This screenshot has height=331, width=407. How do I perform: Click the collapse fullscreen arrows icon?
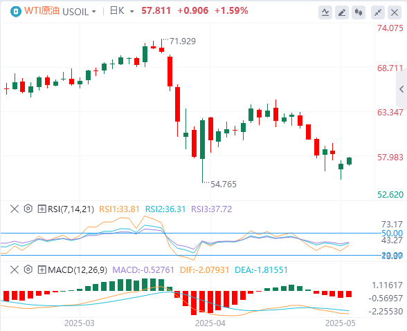pyautogui.click(x=378, y=12)
